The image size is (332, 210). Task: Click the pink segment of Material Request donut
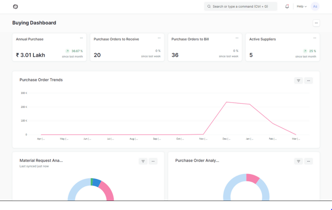click(107, 190)
